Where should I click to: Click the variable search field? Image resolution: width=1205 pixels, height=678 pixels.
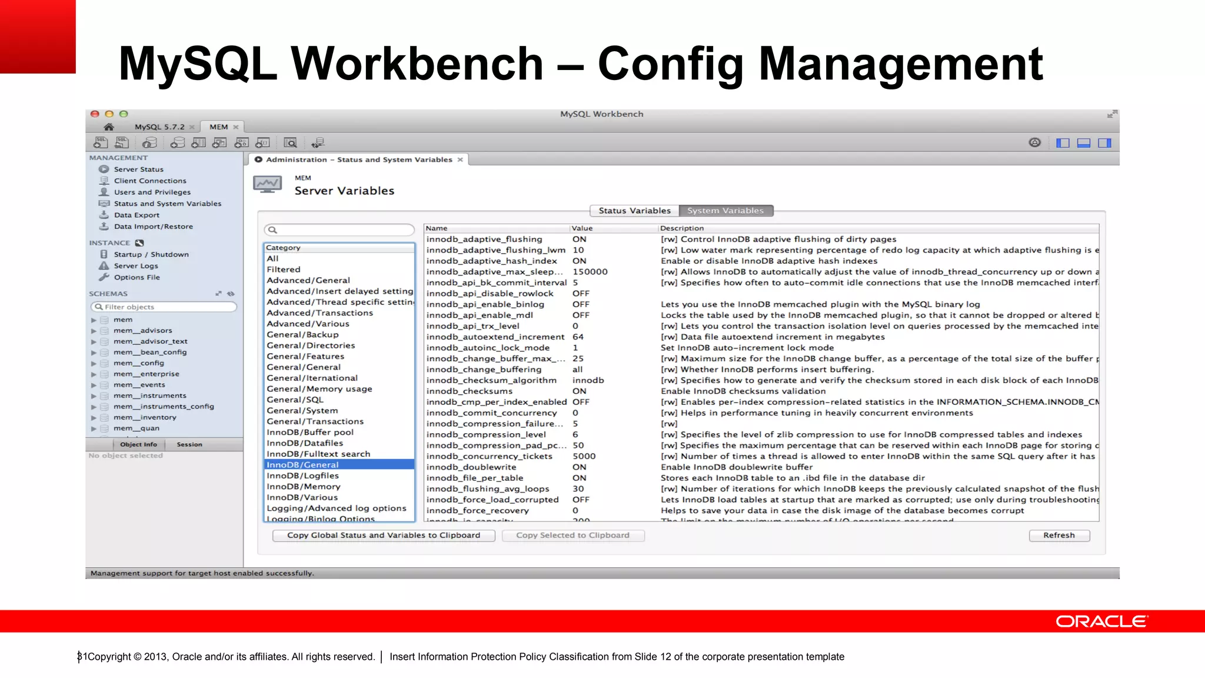coord(339,230)
